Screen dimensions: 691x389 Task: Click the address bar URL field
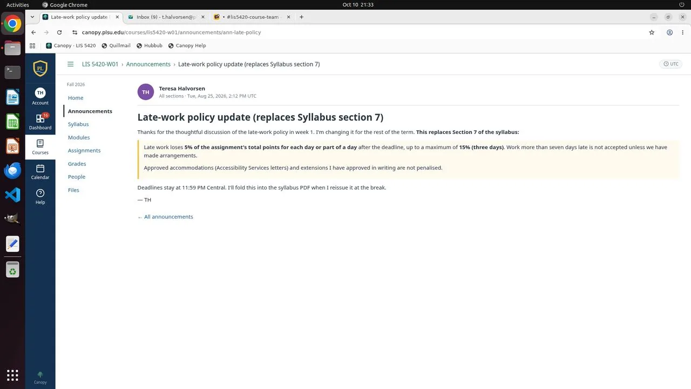356,32
